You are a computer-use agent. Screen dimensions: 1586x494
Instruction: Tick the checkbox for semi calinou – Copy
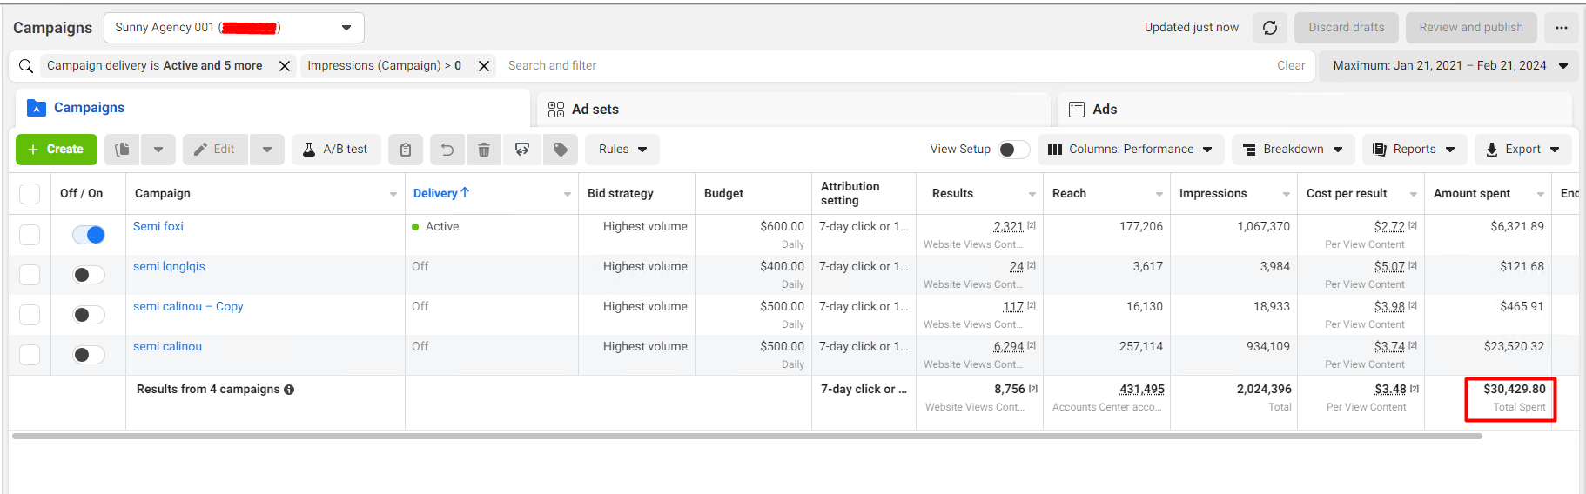tap(30, 315)
